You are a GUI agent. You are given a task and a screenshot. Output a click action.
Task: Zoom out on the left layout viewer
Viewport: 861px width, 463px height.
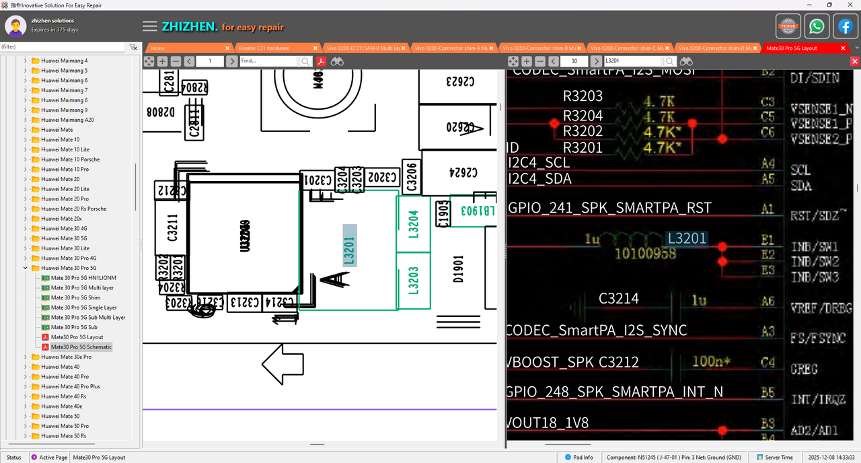(x=176, y=61)
